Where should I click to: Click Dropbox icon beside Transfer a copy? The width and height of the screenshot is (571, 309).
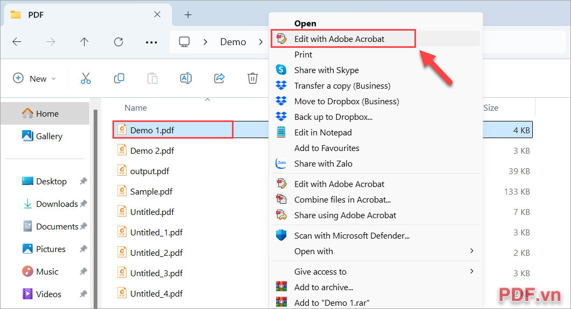pyautogui.click(x=281, y=85)
